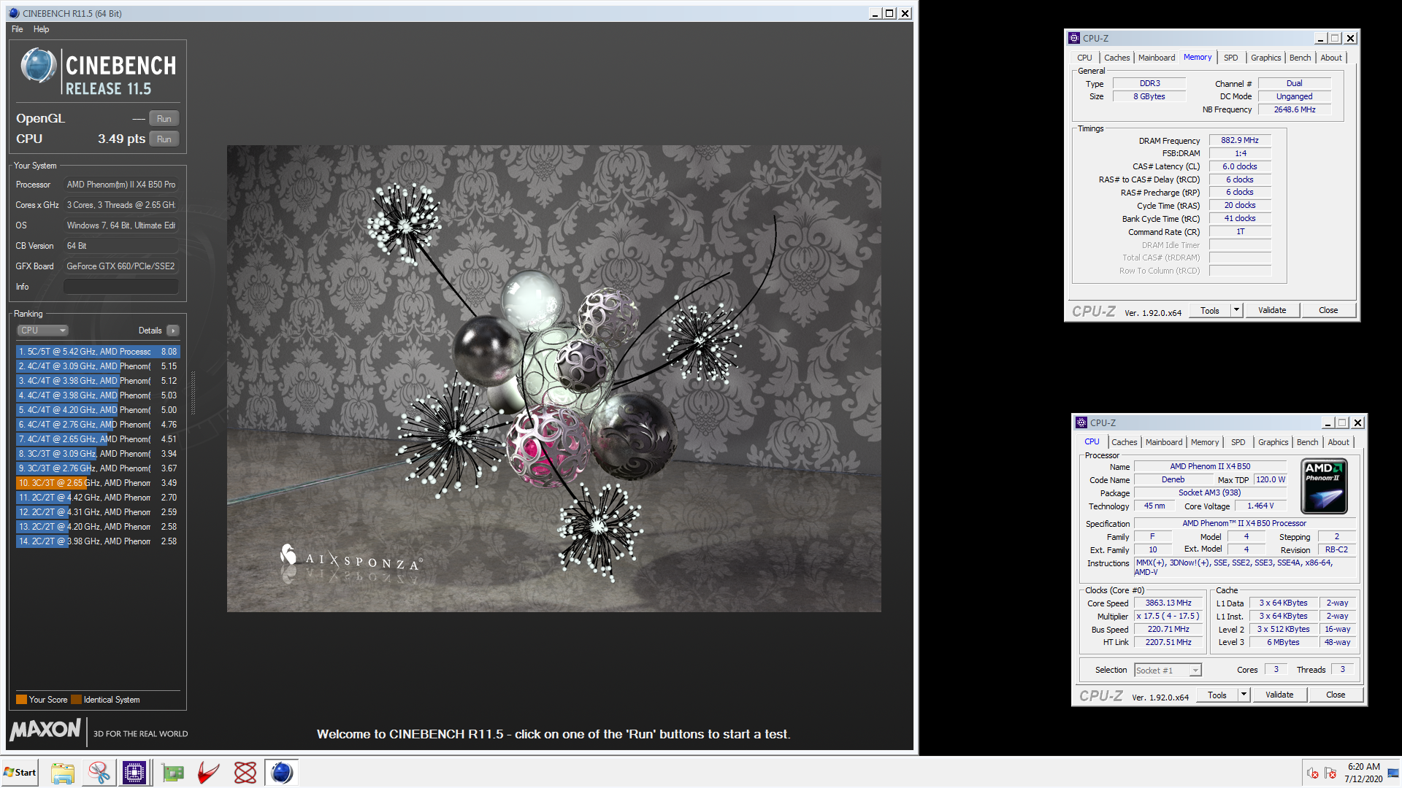Open Bench tab in upper CPU-Z window
1402x788 pixels.
click(x=1300, y=58)
